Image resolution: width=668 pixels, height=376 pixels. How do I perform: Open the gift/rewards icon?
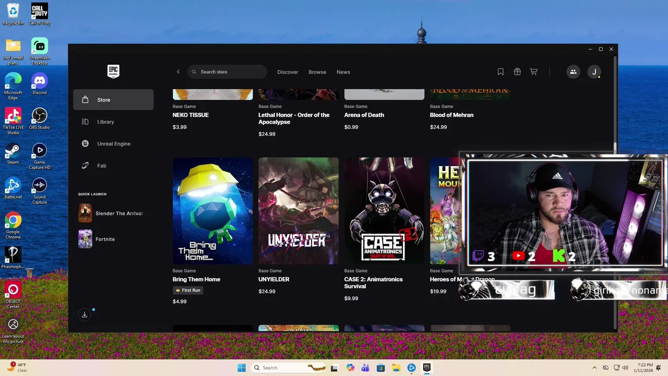517,72
